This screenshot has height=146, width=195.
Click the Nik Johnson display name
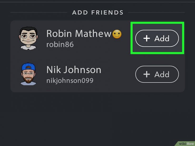(74, 70)
